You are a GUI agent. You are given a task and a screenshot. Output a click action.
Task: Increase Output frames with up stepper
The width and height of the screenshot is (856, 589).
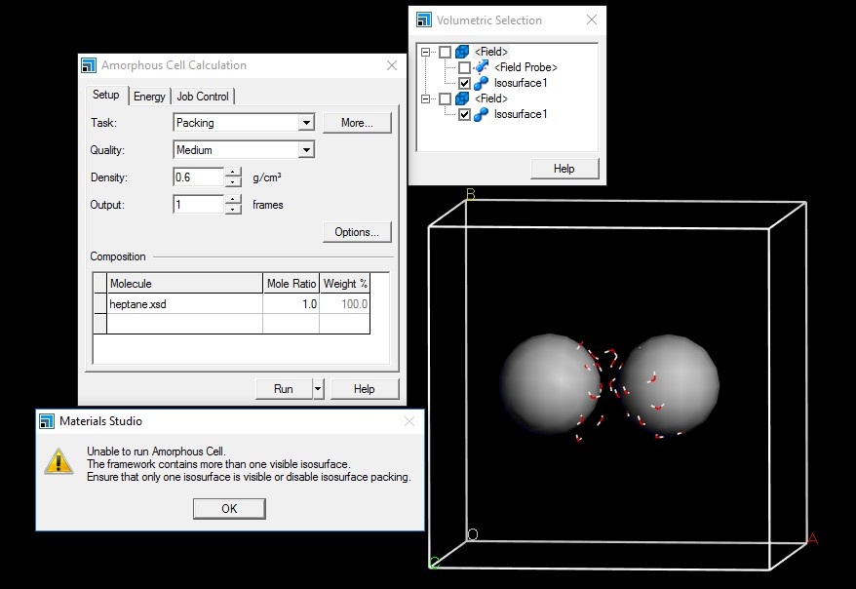(x=233, y=199)
